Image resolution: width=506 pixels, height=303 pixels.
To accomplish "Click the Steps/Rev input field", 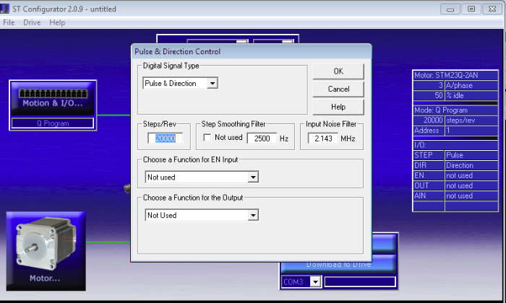I will point(166,138).
